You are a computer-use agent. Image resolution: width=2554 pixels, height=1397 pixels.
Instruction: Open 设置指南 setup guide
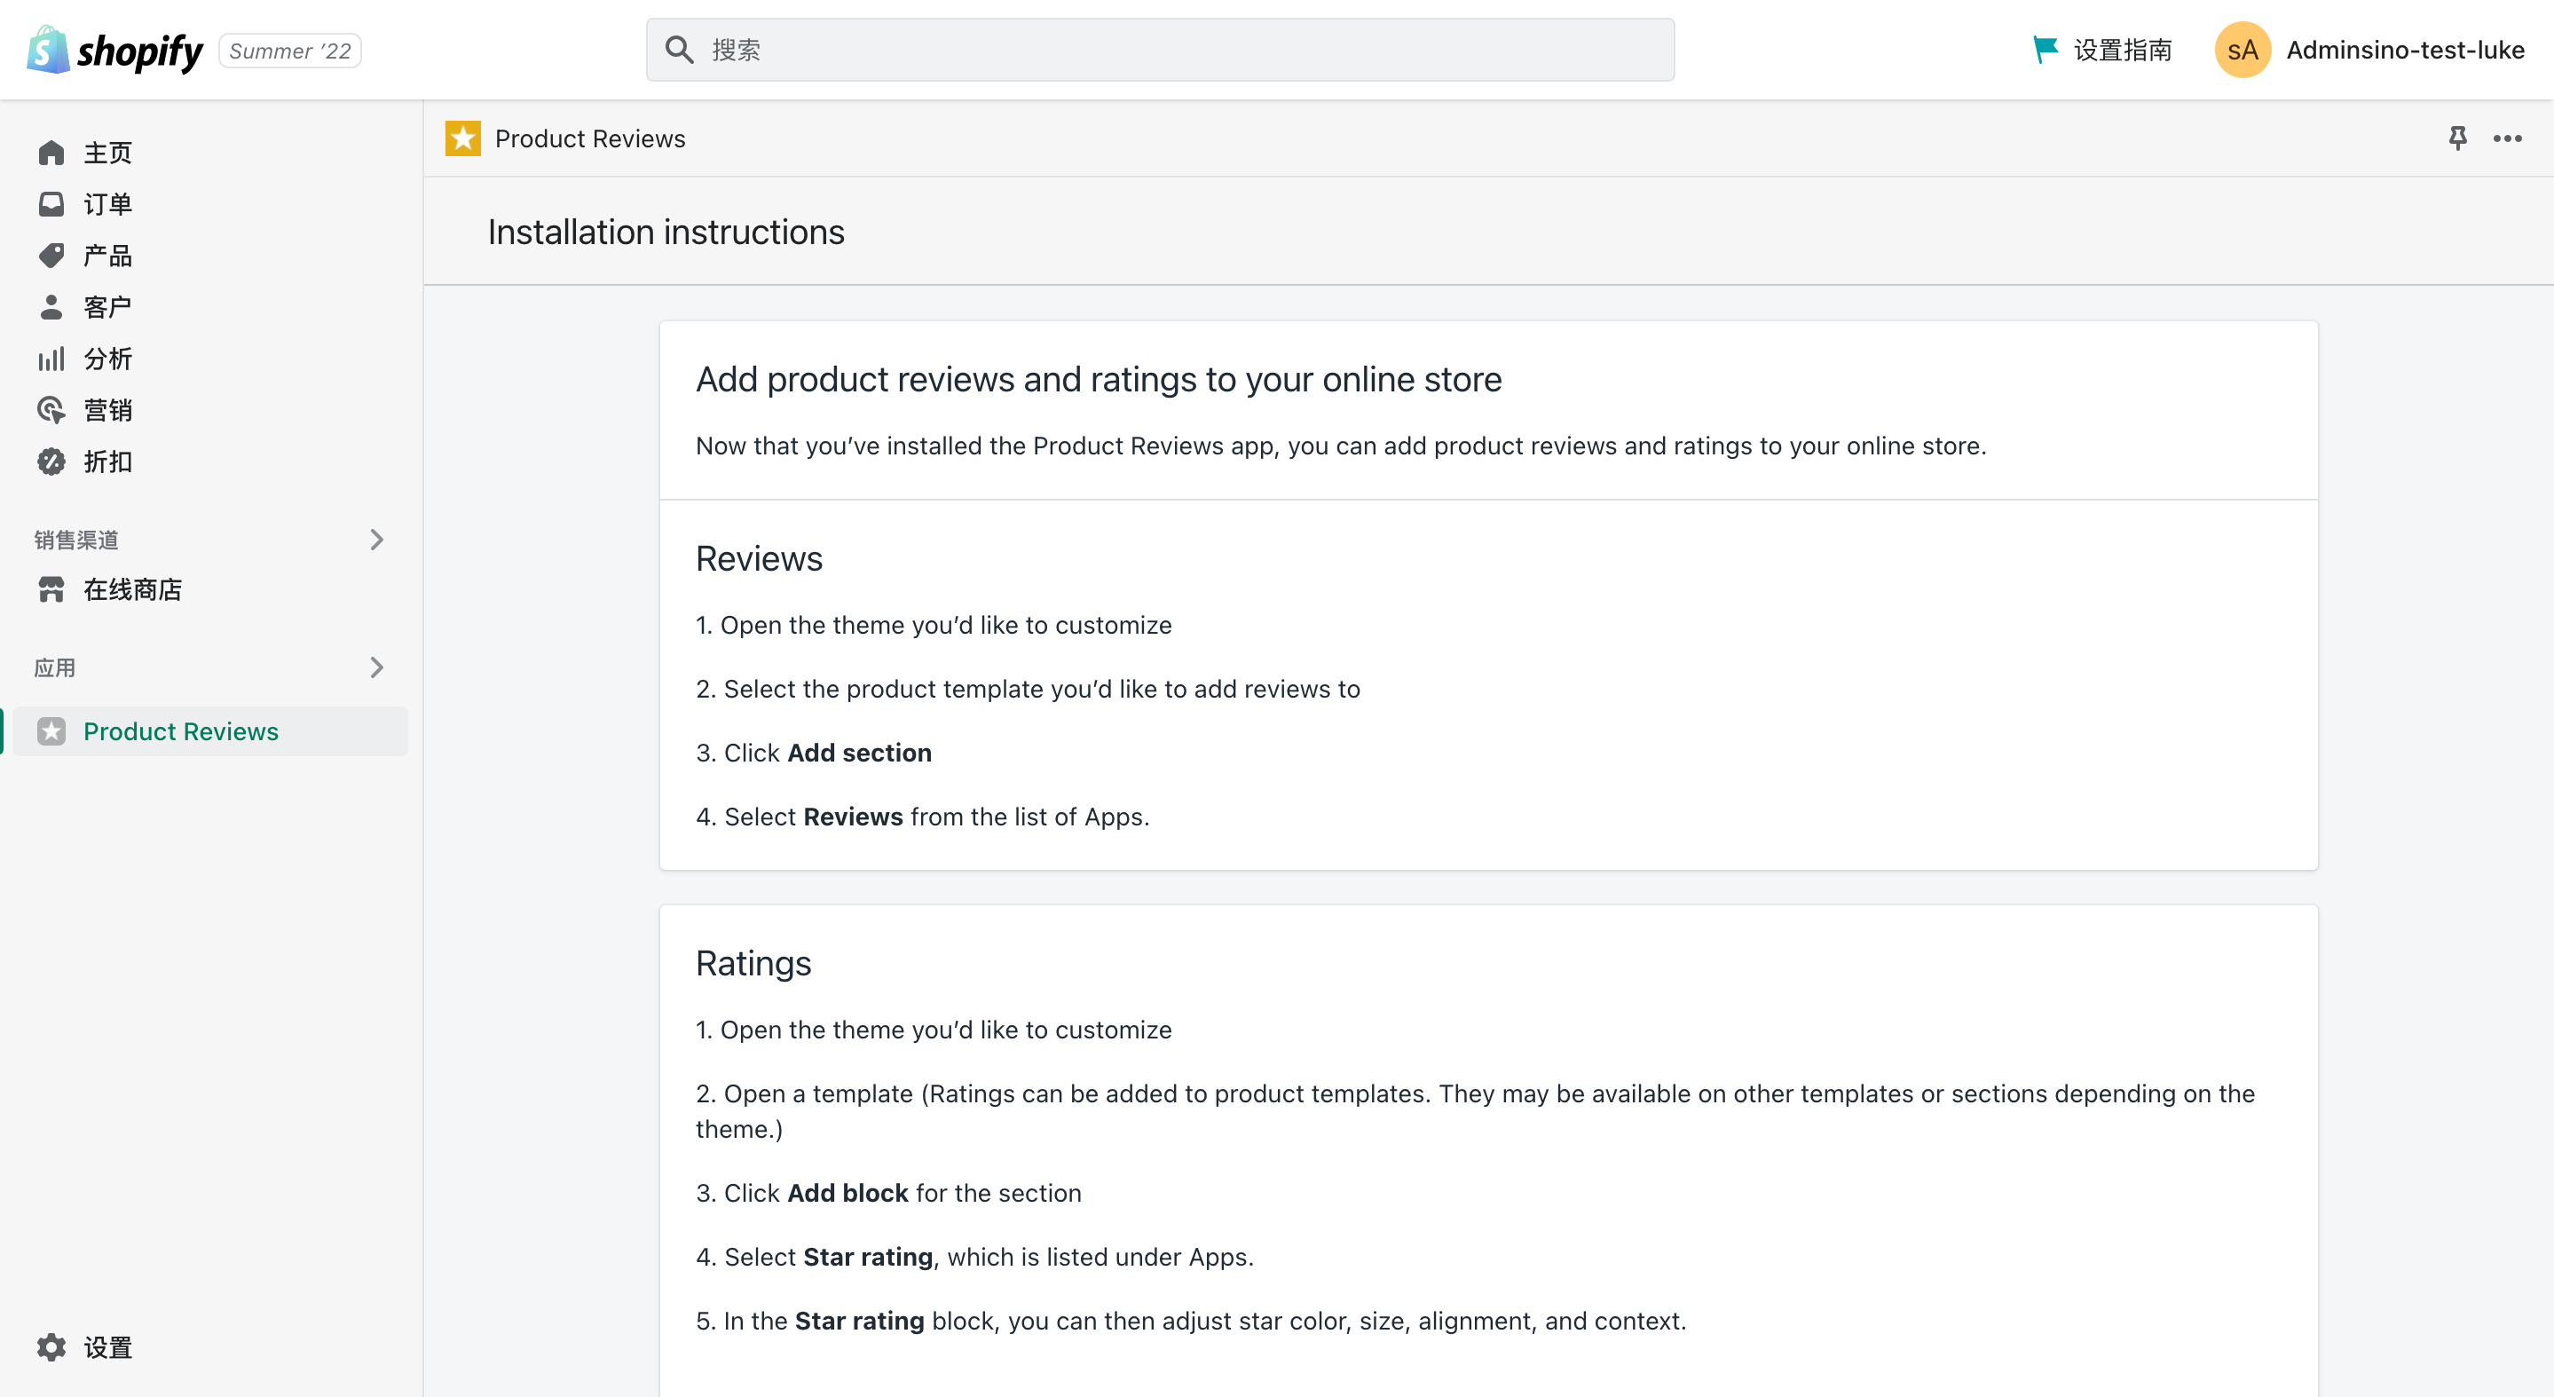(x=2122, y=50)
